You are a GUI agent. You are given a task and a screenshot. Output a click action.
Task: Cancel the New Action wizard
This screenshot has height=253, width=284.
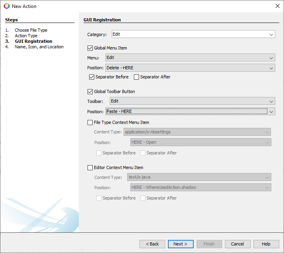[237, 244]
